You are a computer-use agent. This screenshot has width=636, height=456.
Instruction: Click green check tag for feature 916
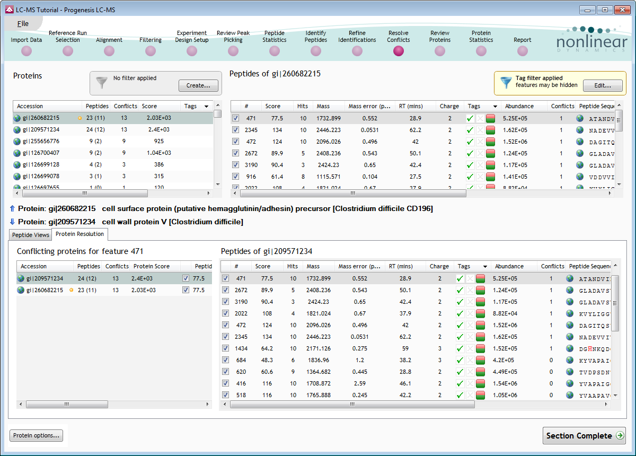click(470, 177)
